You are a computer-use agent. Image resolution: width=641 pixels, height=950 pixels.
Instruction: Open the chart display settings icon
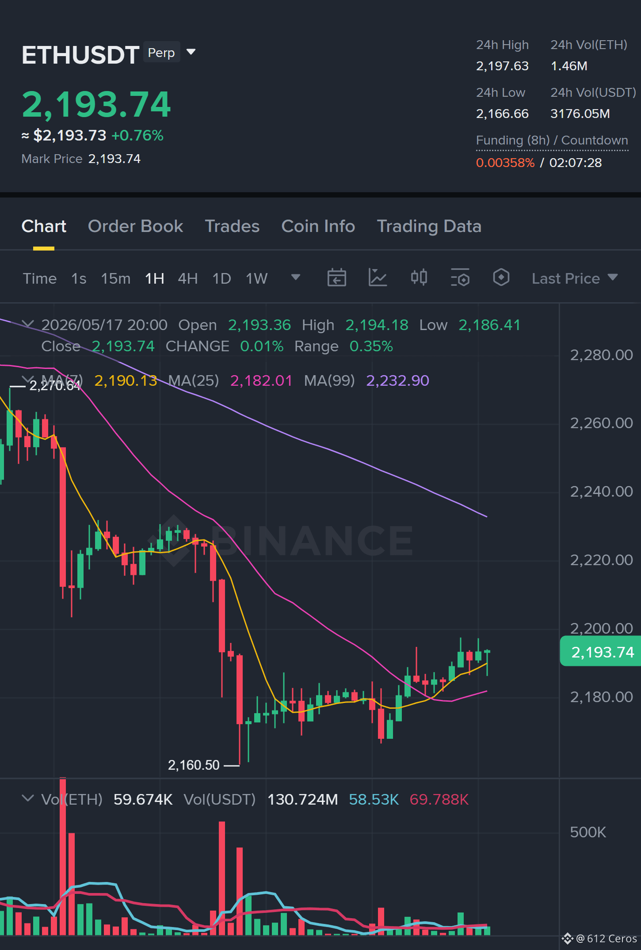click(460, 278)
